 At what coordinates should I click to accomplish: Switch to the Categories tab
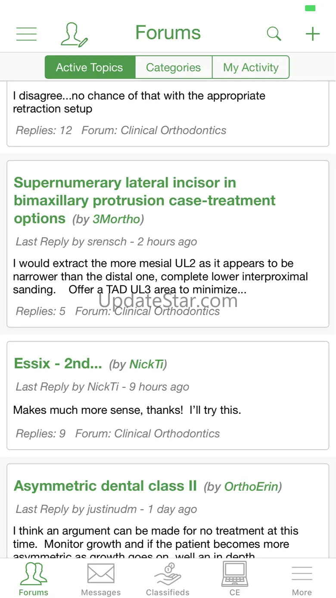click(173, 68)
